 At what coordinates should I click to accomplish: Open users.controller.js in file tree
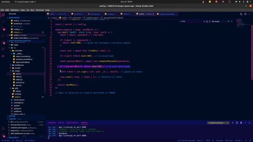pyautogui.click(x=23, y=62)
